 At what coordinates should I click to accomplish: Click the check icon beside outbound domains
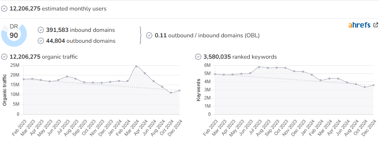[41, 41]
